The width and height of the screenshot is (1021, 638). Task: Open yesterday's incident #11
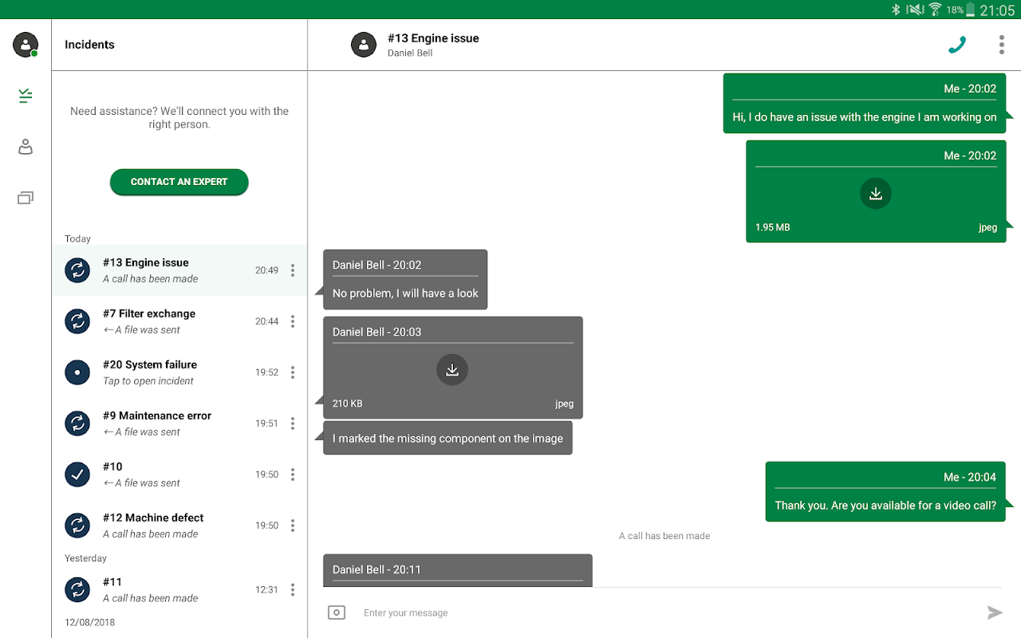point(179,589)
